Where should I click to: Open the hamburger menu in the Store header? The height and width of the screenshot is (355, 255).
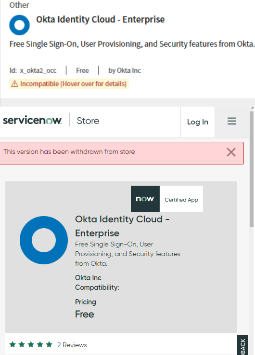tap(232, 122)
